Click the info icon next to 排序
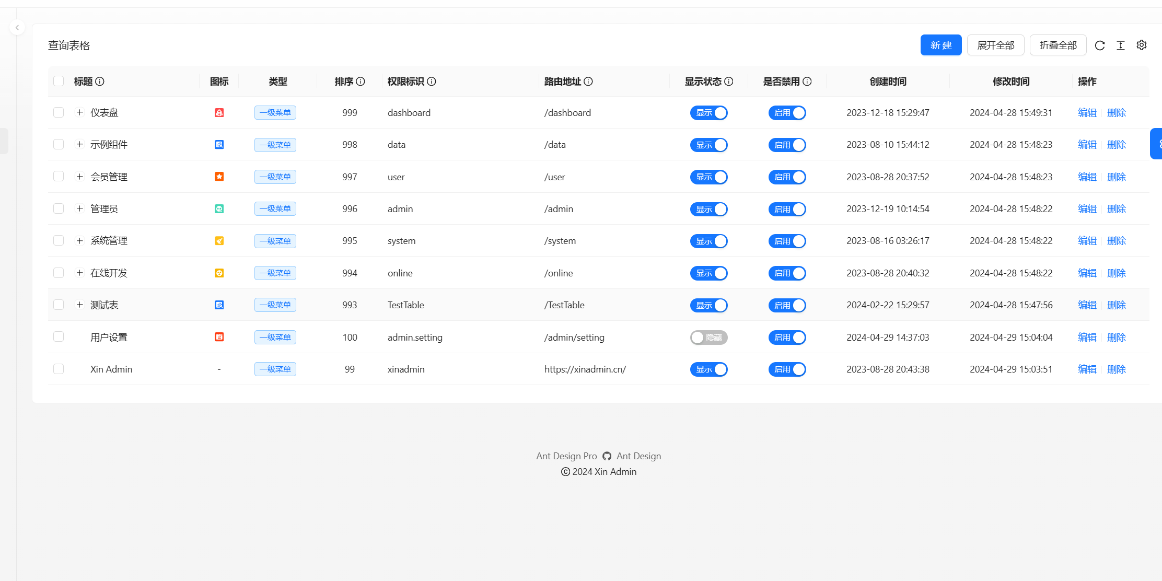The width and height of the screenshot is (1162, 581). pos(361,82)
